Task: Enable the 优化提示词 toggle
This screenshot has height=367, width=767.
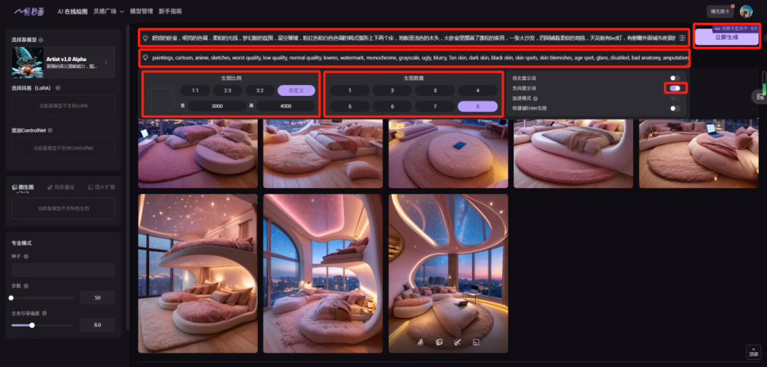Action: point(675,78)
